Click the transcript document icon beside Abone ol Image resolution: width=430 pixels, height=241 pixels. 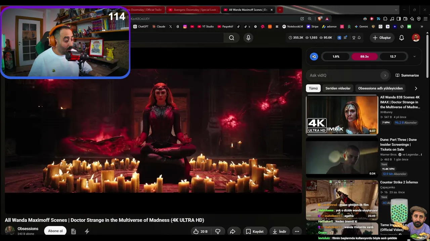[x=74, y=231]
